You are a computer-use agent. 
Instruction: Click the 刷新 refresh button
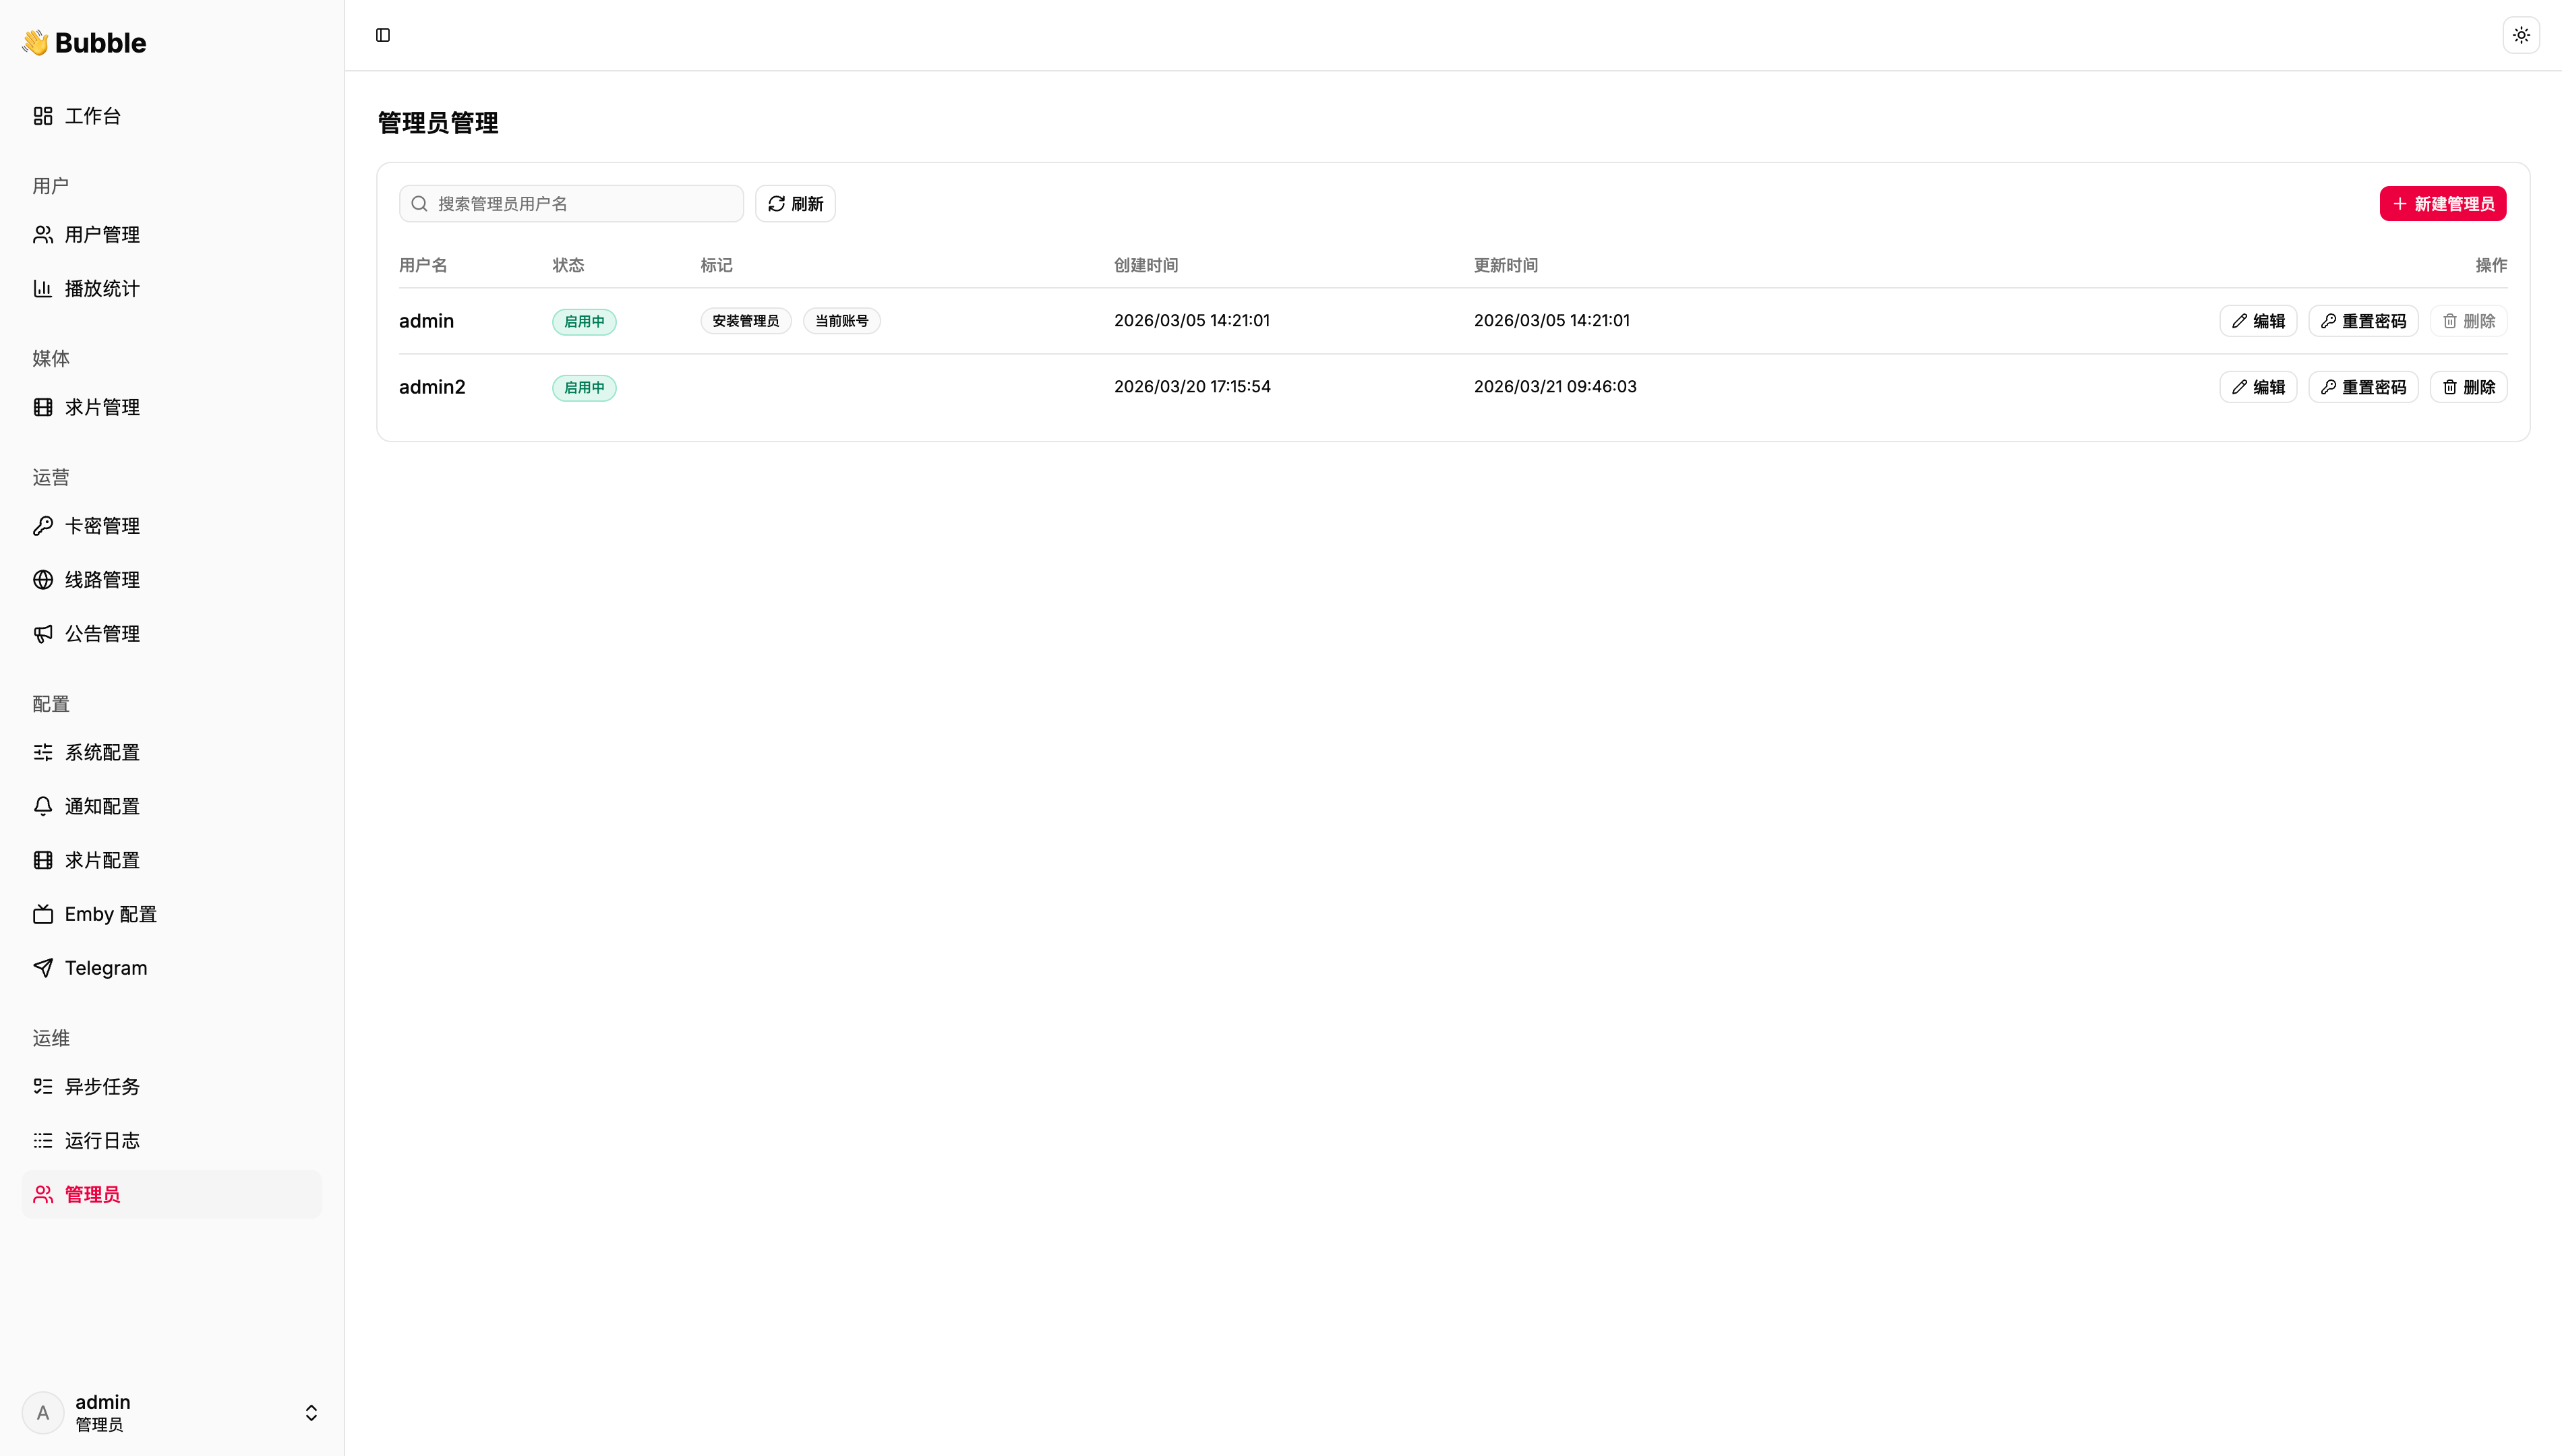coord(795,204)
